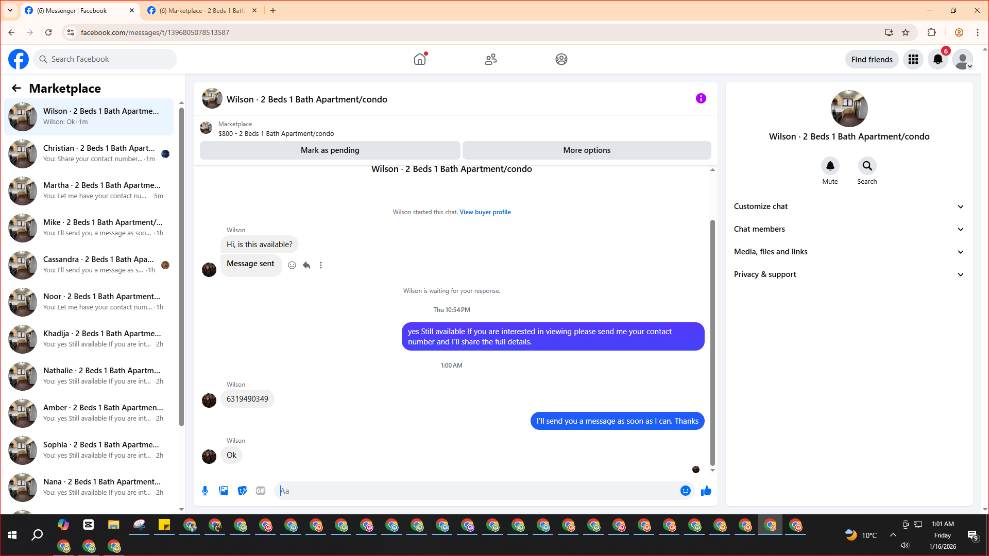Click the attach photo icon
The width and height of the screenshot is (989, 556).
(x=224, y=491)
